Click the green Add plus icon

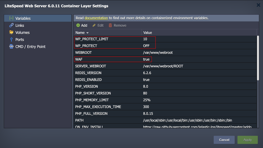[78, 25]
